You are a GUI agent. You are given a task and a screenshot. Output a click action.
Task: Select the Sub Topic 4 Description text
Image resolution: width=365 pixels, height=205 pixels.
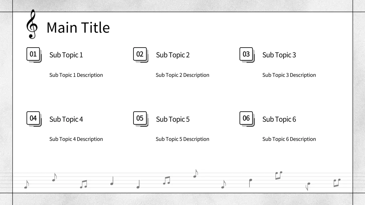[x=76, y=139]
